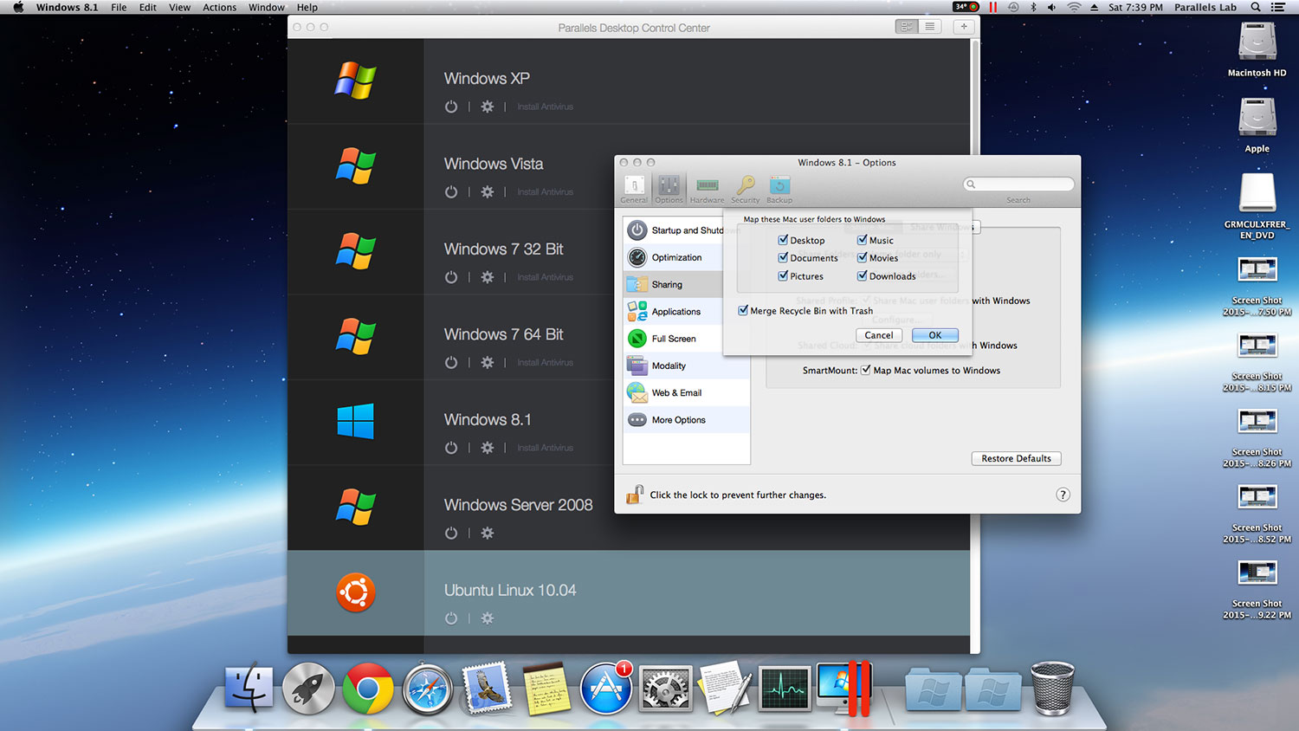
Task: Switch Control Center to compact list view
Action: [930, 27]
